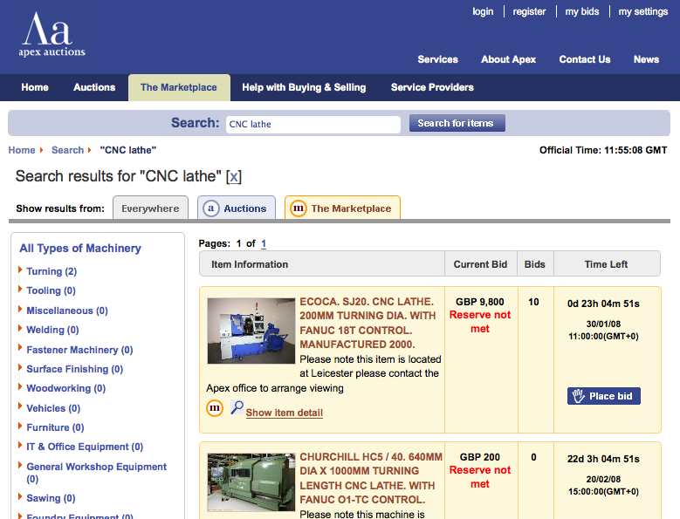Open the Home navigation tab
Viewport: 680px width, 519px height.
tap(35, 87)
